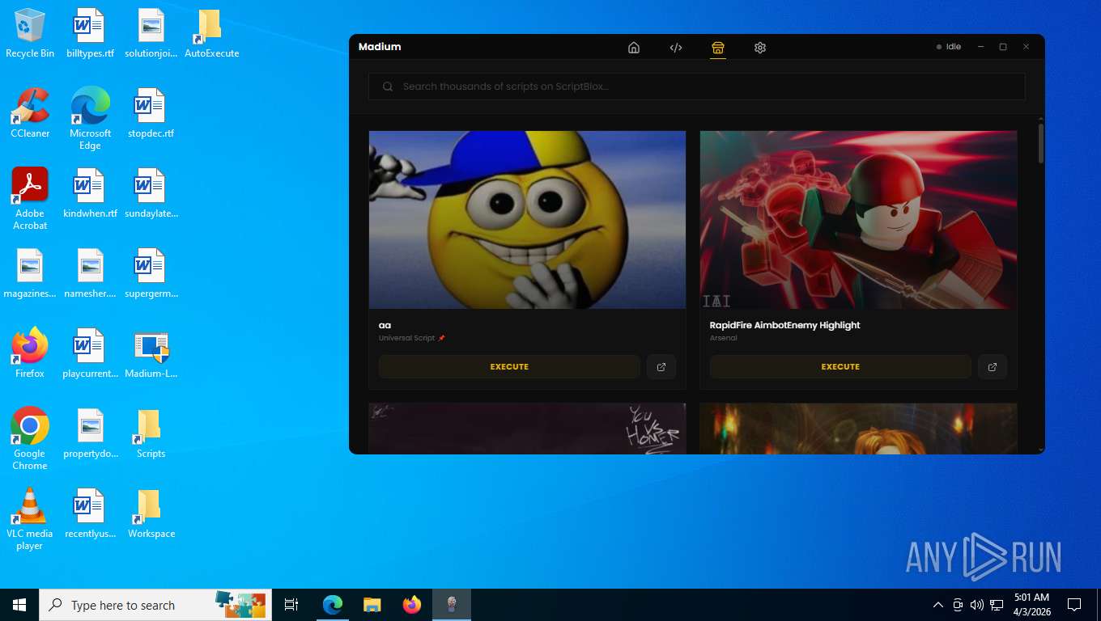1101x621 pixels.
Task: Select the playcurrent... document
Action: (90, 353)
